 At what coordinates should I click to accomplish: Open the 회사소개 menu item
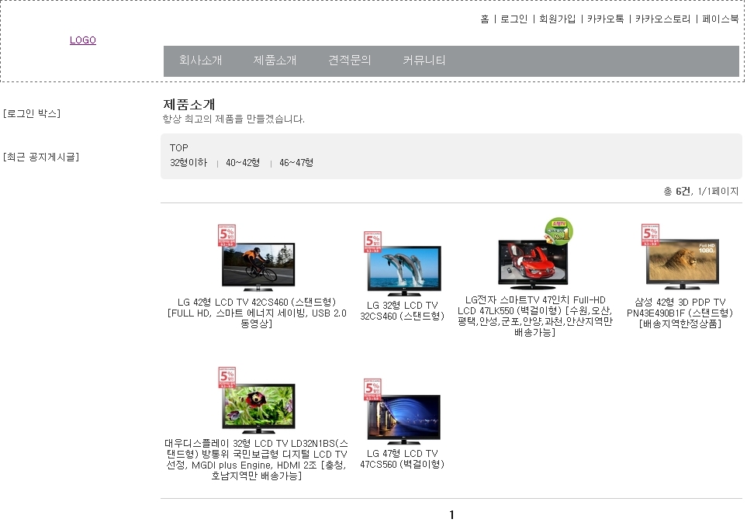tap(201, 60)
